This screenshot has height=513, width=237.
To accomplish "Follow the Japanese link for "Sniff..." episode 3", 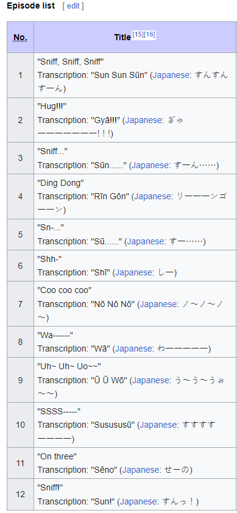I will (x=150, y=165).
